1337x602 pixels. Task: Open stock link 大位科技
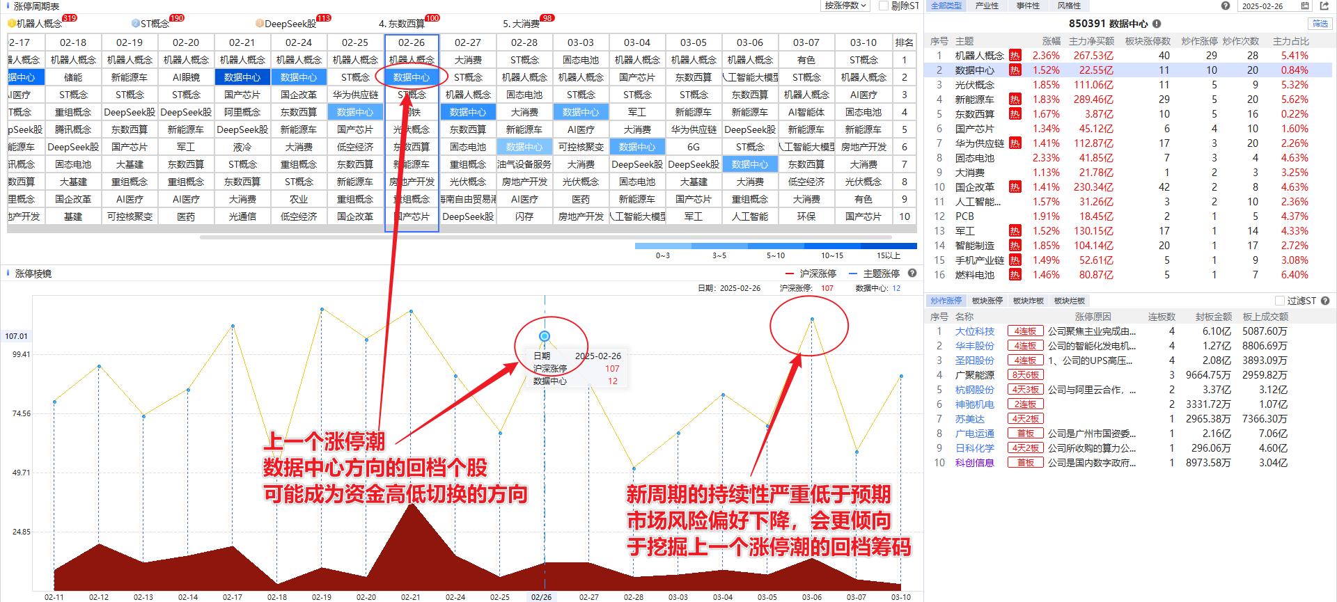(x=974, y=331)
